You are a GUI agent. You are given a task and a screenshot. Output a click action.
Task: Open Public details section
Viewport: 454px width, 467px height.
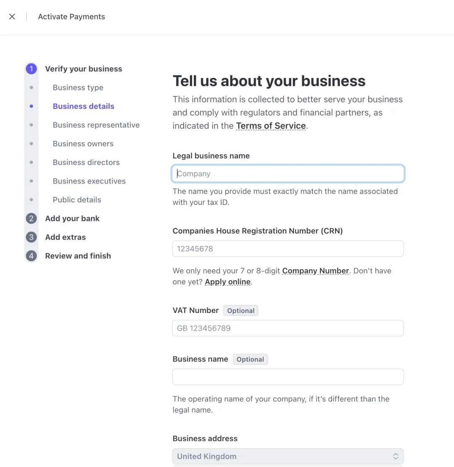77,200
